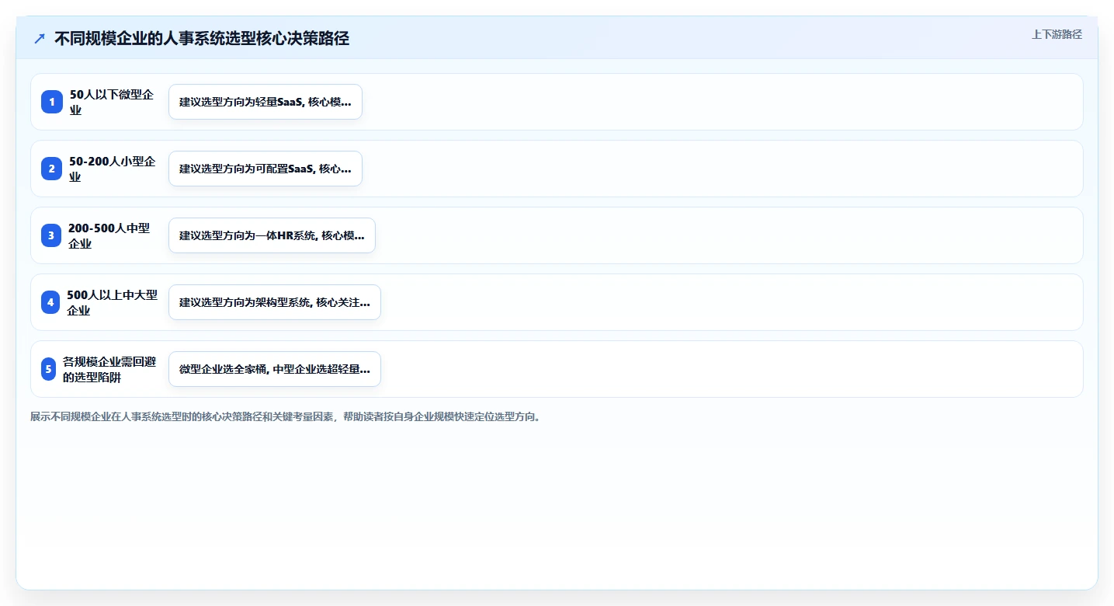Click the diagonal arrow icon beside the title
The height and width of the screenshot is (606, 1114).
[x=40, y=38]
